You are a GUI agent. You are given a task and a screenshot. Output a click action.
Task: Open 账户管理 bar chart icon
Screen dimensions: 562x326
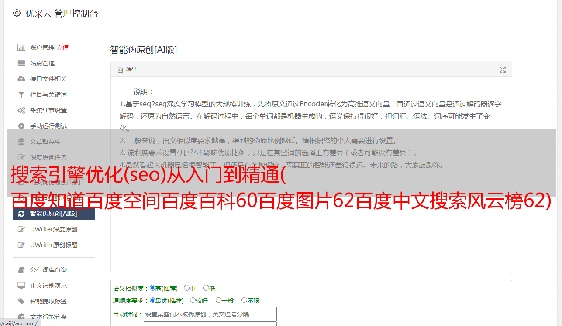(x=21, y=48)
